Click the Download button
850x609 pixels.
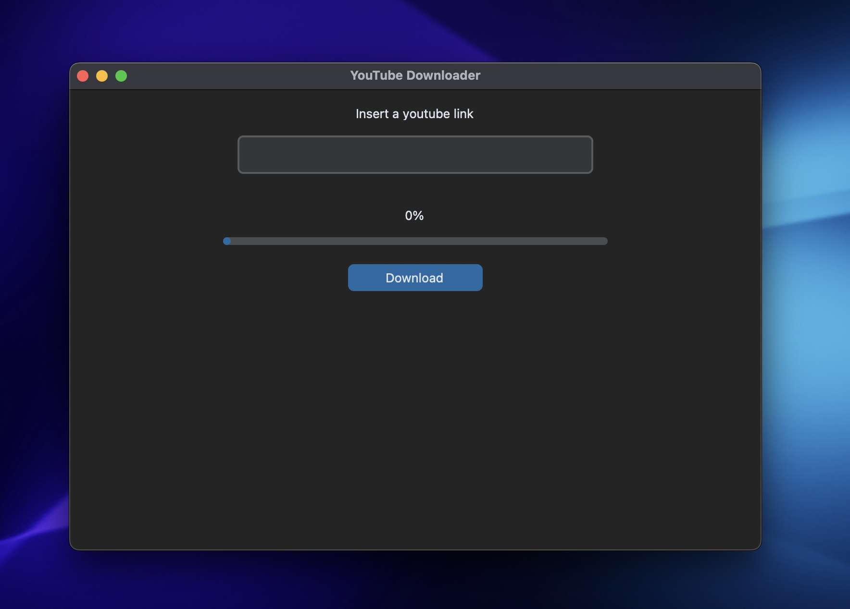click(414, 277)
